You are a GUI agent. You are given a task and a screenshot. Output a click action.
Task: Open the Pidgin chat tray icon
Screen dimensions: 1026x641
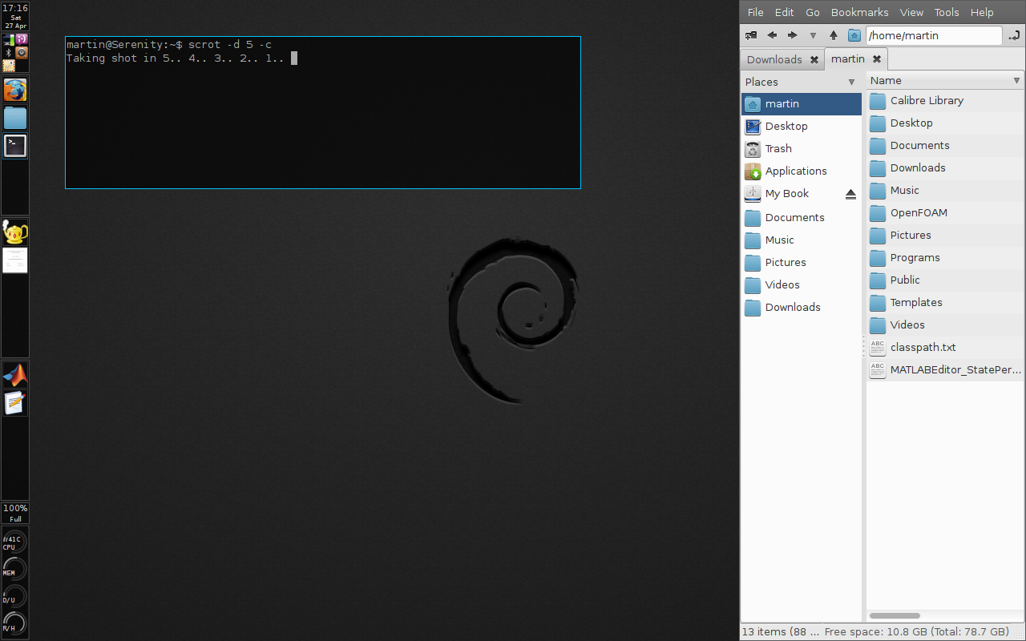pyautogui.click(x=22, y=39)
